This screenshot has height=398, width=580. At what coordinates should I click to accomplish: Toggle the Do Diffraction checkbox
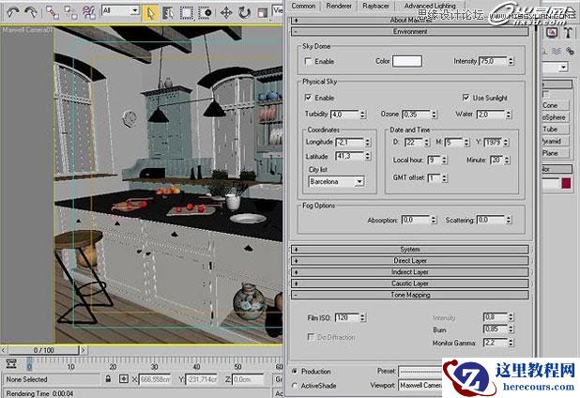pos(311,337)
